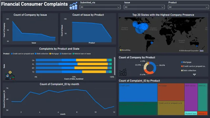Click the orange 31.67% donut slice
Screen dimensions: 210x118
click(x=149, y=72)
